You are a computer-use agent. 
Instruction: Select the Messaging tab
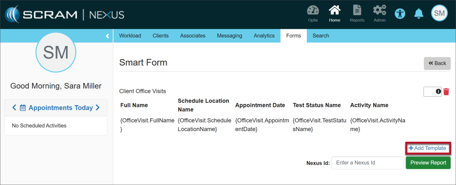tap(229, 36)
